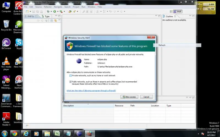Enable the Private networks checkbox
The width and height of the screenshot is (220, 137).
(x=70, y=76)
